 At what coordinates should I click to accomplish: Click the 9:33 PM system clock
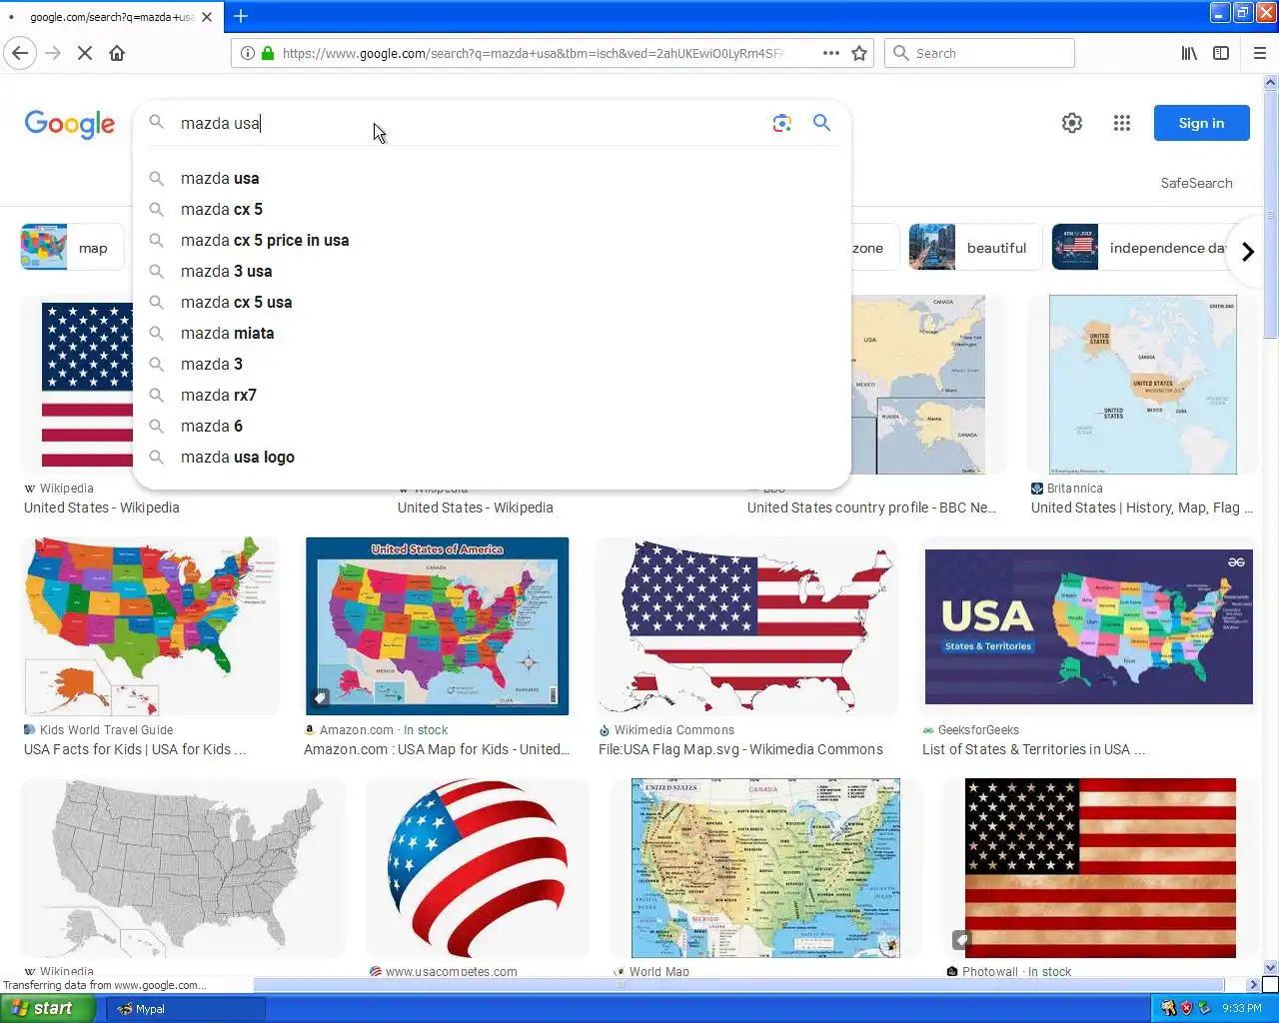pyautogui.click(x=1242, y=1008)
